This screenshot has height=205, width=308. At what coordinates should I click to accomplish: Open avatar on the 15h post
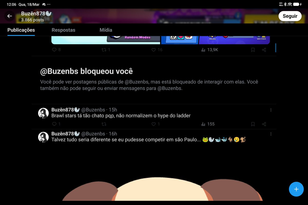click(x=43, y=113)
